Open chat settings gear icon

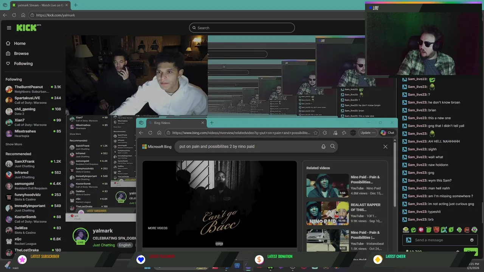point(458,251)
